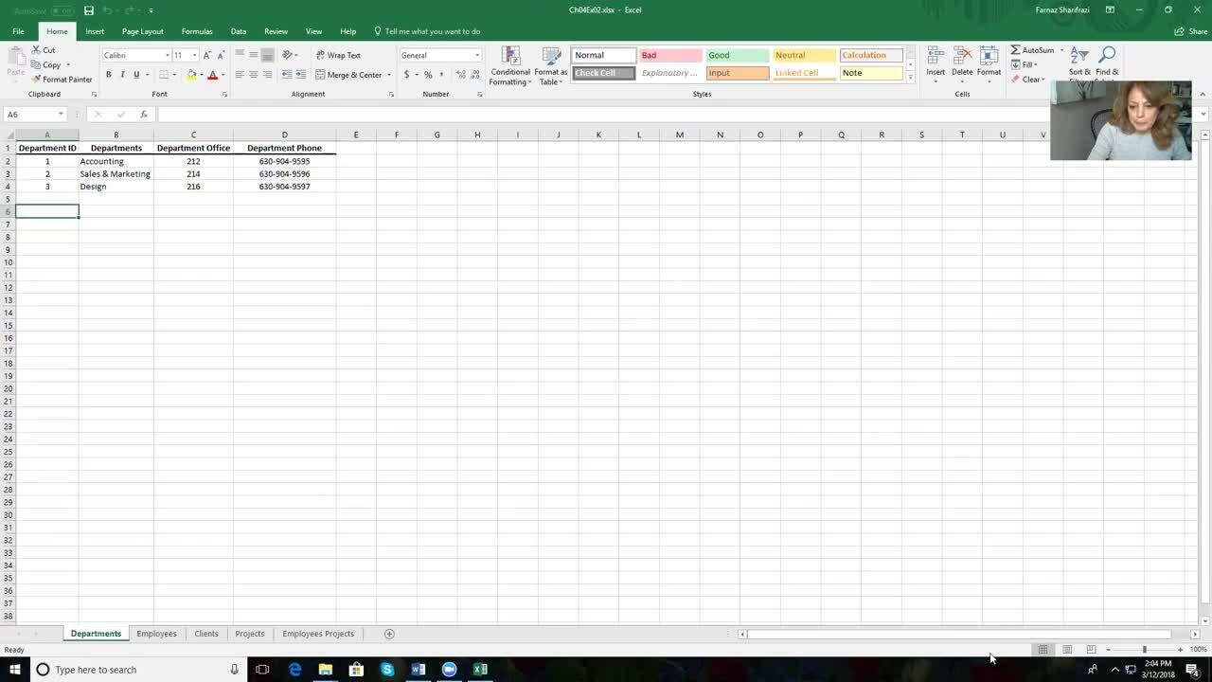
Task: Expand the Merge & Center dropdown arrow
Action: tap(388, 75)
